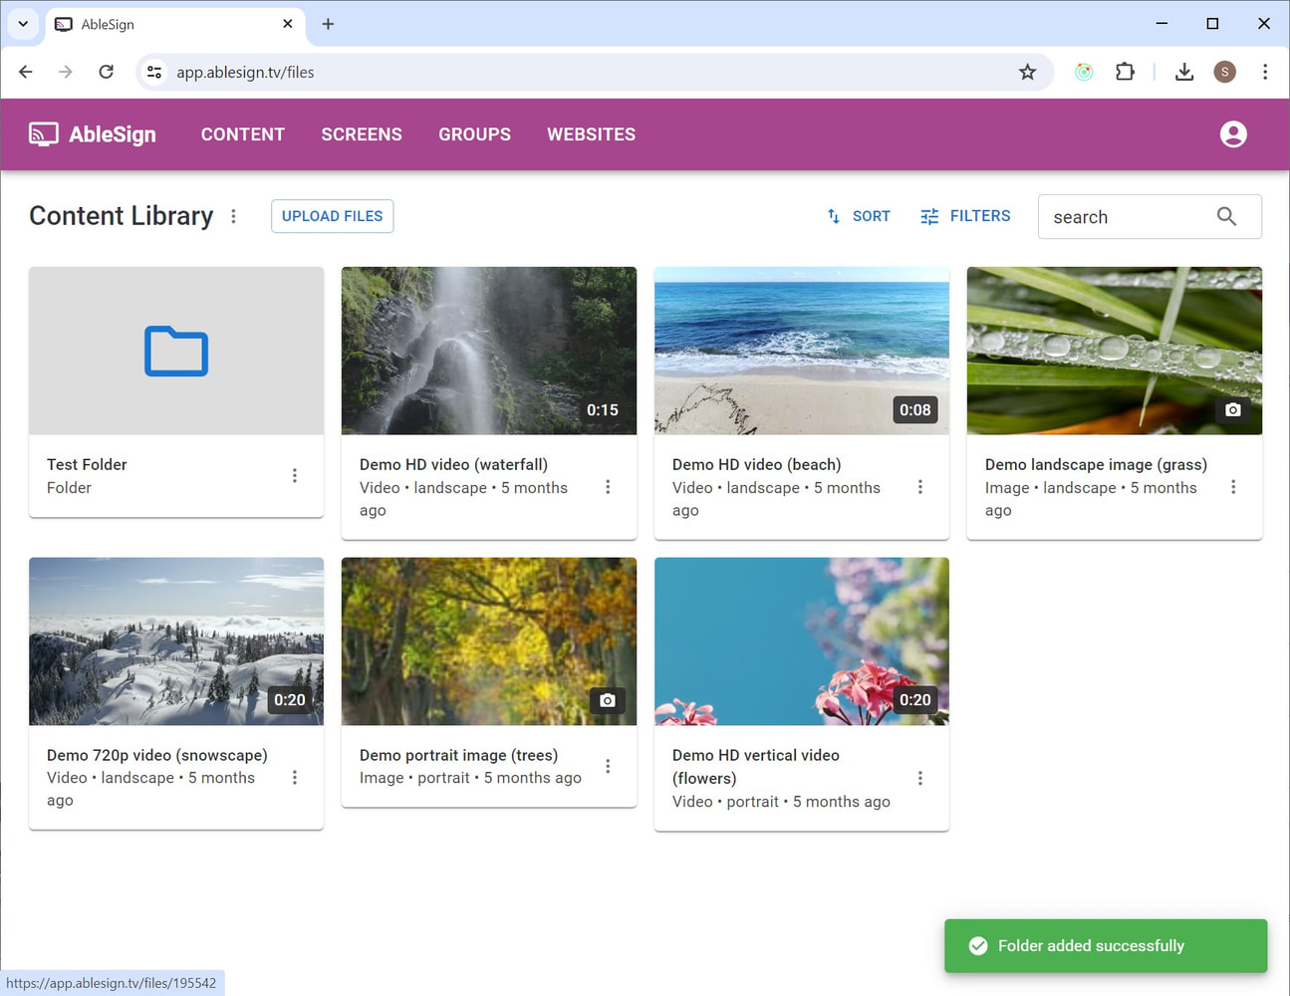Select the beach video thumbnail
The image size is (1290, 996).
801,351
